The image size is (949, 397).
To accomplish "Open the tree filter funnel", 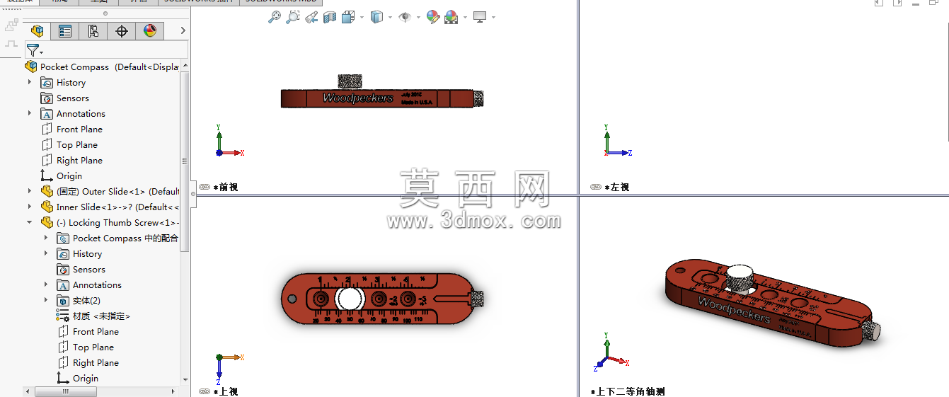I will click(x=33, y=50).
